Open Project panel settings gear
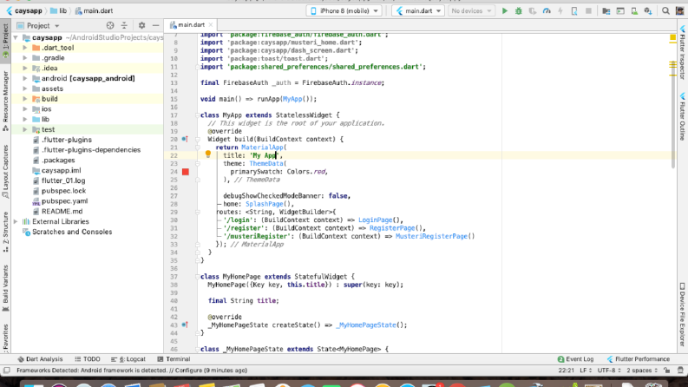This screenshot has width=688, height=387. click(x=141, y=25)
